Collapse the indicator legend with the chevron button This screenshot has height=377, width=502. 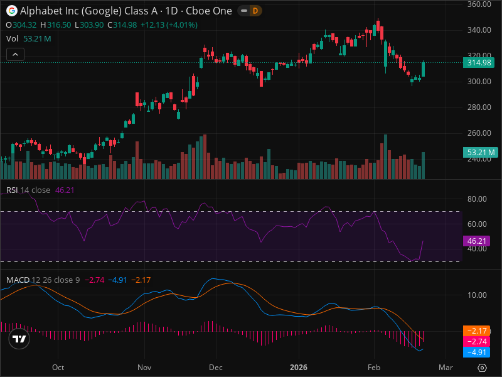[x=15, y=55]
